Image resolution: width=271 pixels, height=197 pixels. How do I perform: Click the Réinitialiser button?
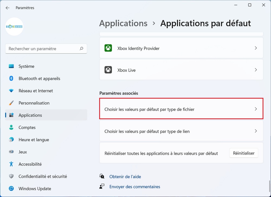tap(244, 153)
